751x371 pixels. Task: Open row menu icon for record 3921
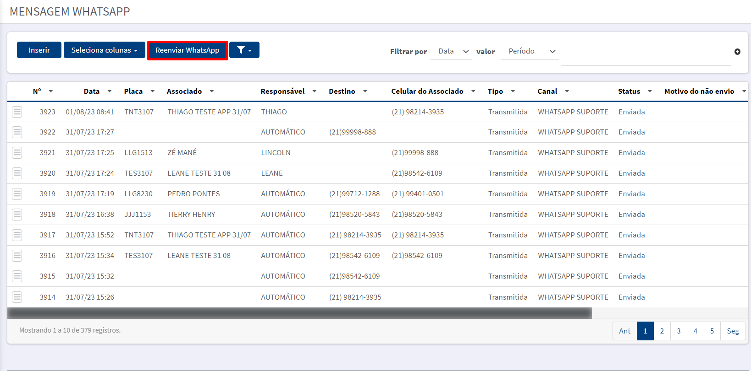(x=17, y=153)
